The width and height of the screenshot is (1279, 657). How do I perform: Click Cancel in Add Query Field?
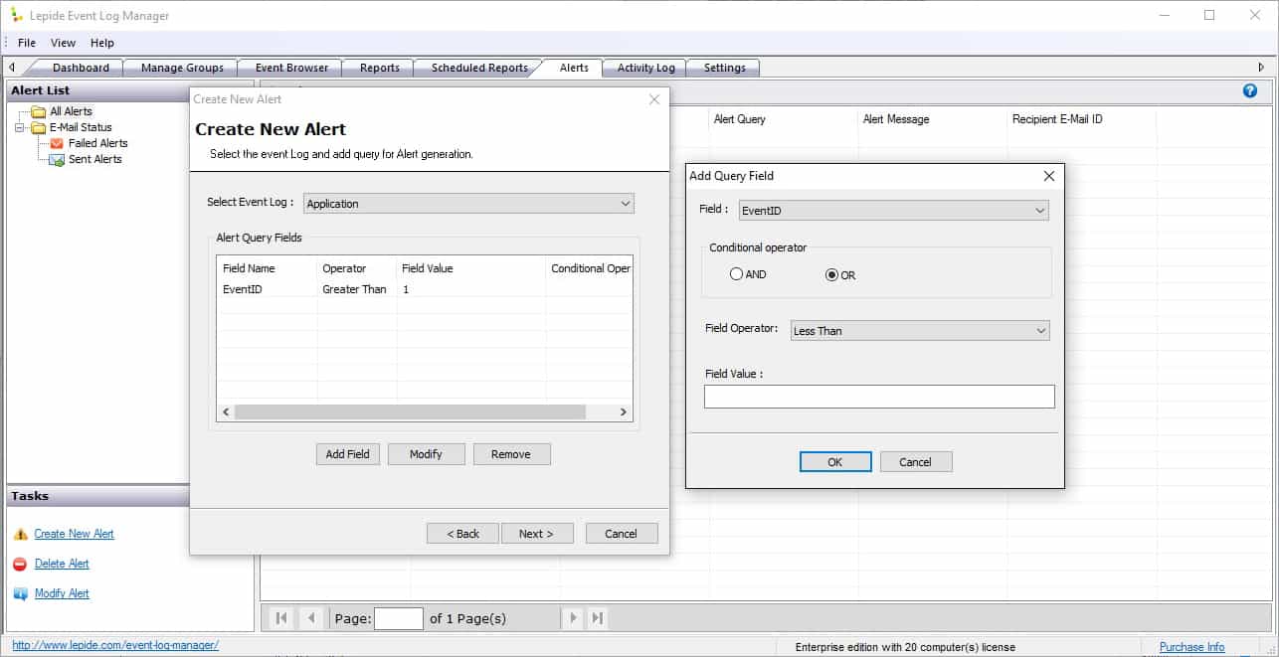tap(916, 462)
